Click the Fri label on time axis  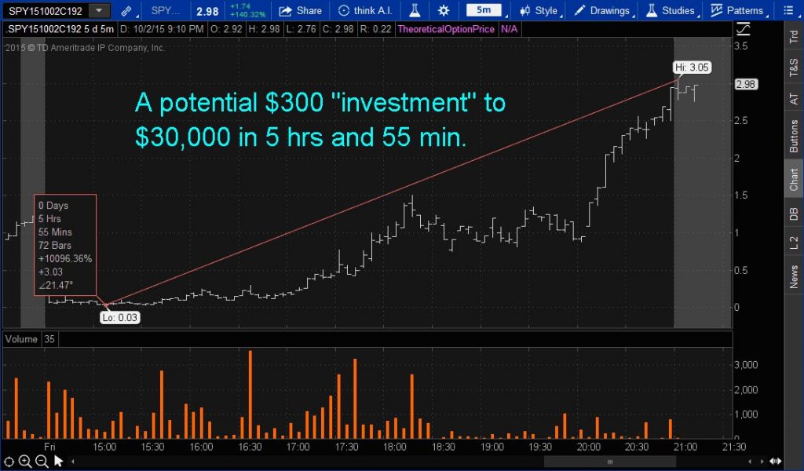49,447
